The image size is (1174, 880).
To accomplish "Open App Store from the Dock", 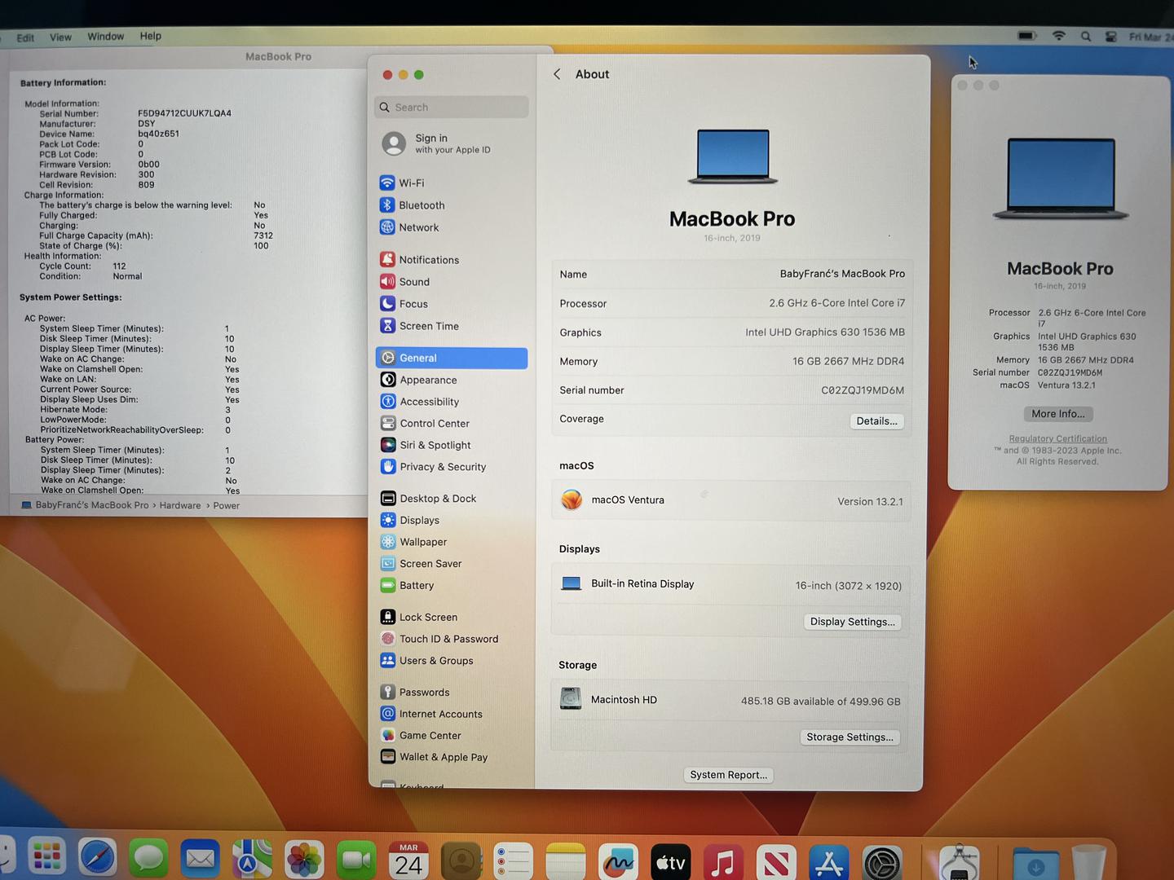I will (829, 863).
